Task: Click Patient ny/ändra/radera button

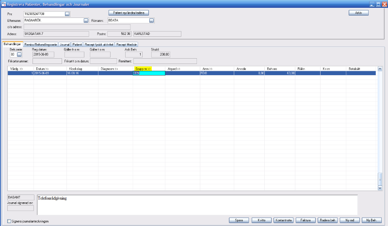Action: click(129, 13)
